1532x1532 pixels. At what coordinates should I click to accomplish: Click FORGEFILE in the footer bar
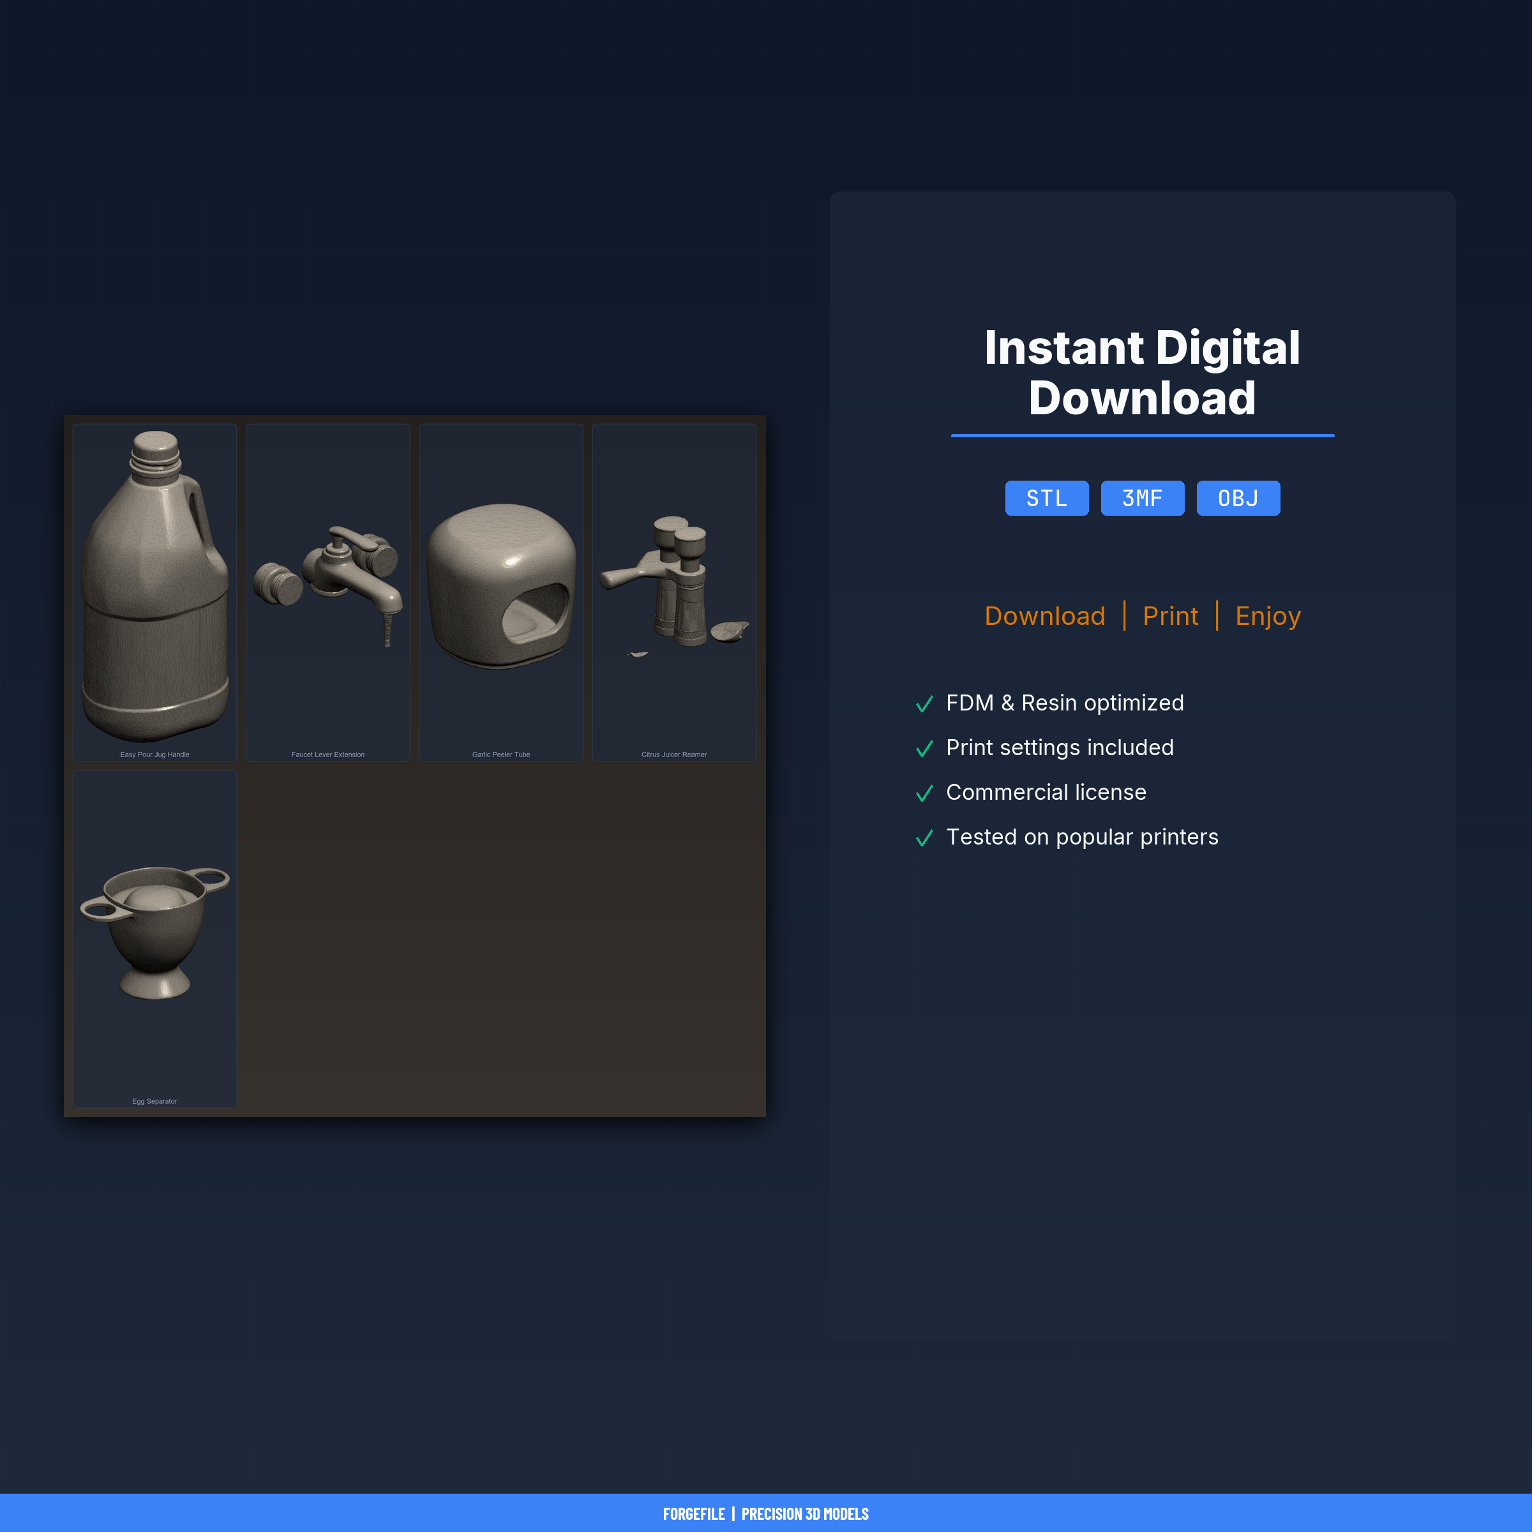[x=694, y=1513]
